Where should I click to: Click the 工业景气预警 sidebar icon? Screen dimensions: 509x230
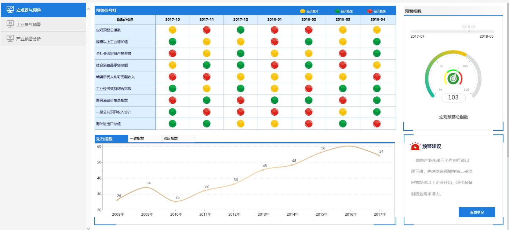[x=10, y=24]
